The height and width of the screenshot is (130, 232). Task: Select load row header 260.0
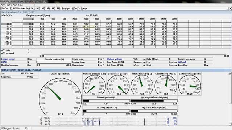point(6,44)
